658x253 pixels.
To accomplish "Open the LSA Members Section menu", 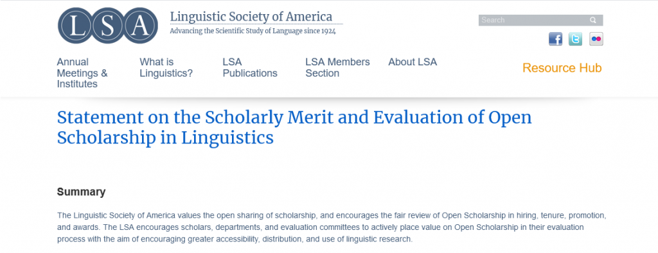I will click(x=338, y=68).
